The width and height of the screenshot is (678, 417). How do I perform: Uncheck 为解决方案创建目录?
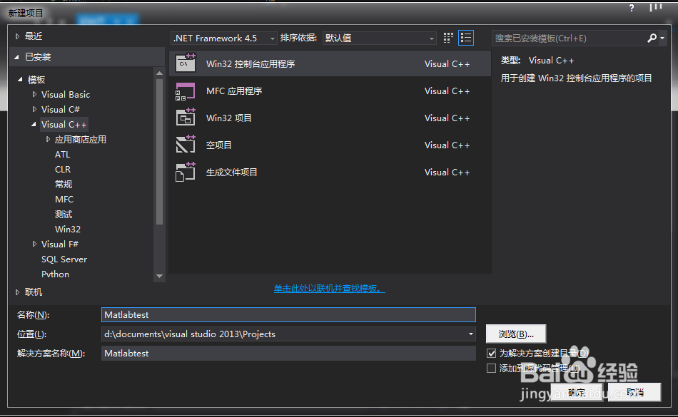click(x=492, y=352)
